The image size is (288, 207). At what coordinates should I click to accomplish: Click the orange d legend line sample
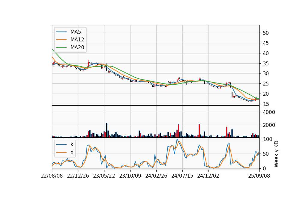click(61, 152)
